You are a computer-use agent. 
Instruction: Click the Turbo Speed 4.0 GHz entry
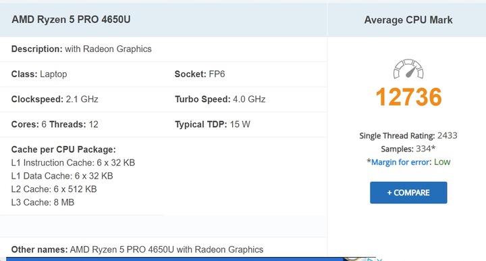[220, 99]
